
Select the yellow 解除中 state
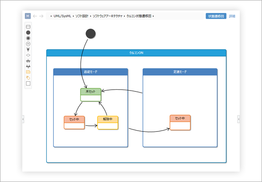(108, 122)
